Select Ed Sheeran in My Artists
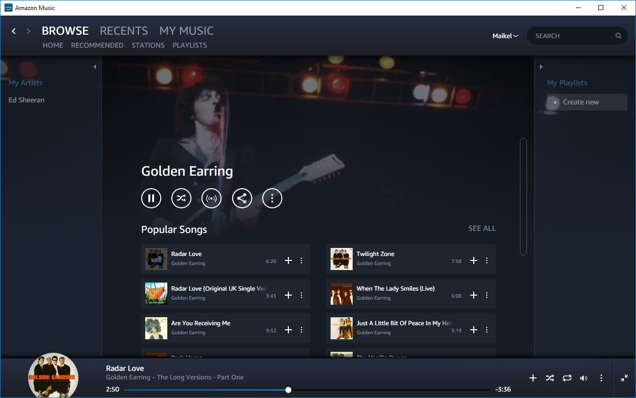 [x=27, y=100]
